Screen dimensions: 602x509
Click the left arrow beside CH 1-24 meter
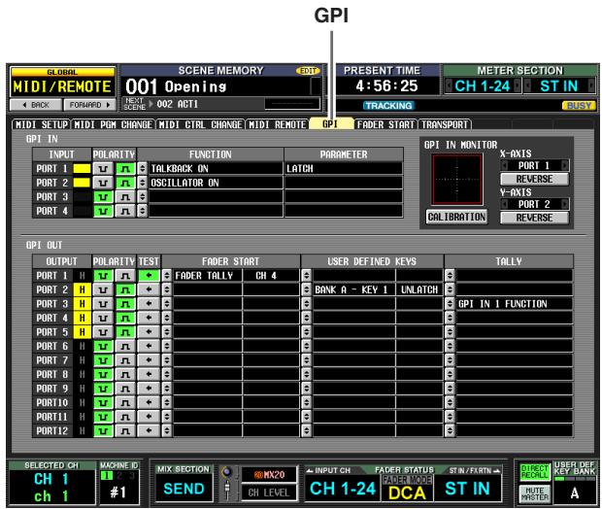pos(448,85)
